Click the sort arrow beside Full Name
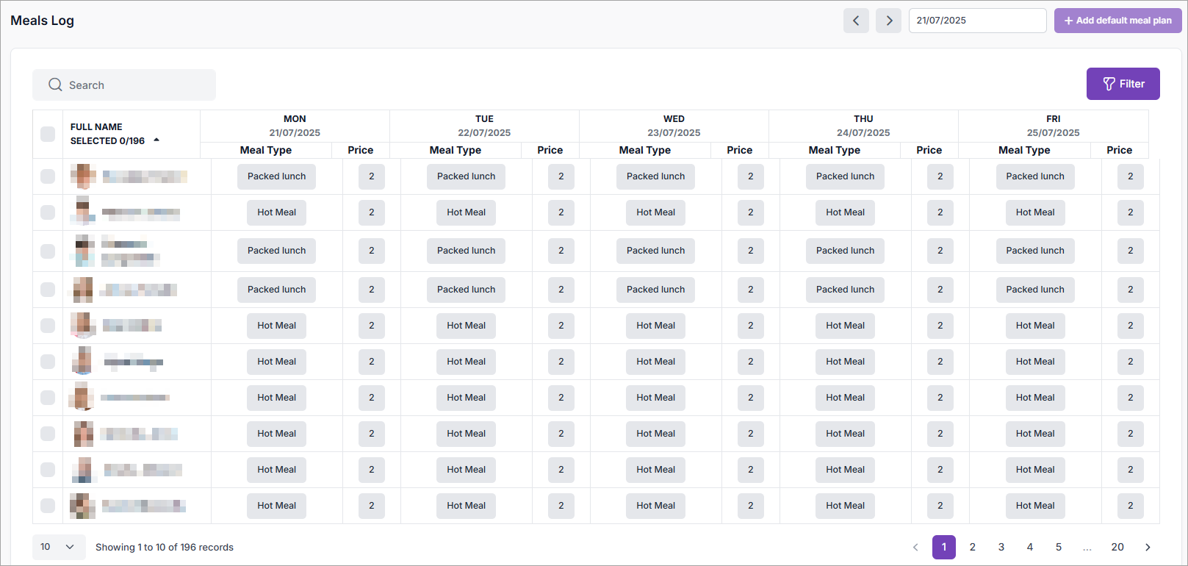1188x566 pixels. click(x=156, y=140)
